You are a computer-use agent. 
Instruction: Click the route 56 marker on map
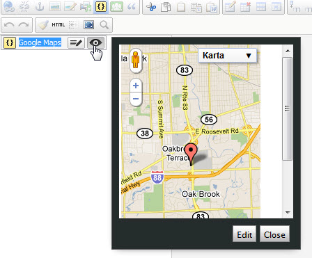[x=209, y=120]
